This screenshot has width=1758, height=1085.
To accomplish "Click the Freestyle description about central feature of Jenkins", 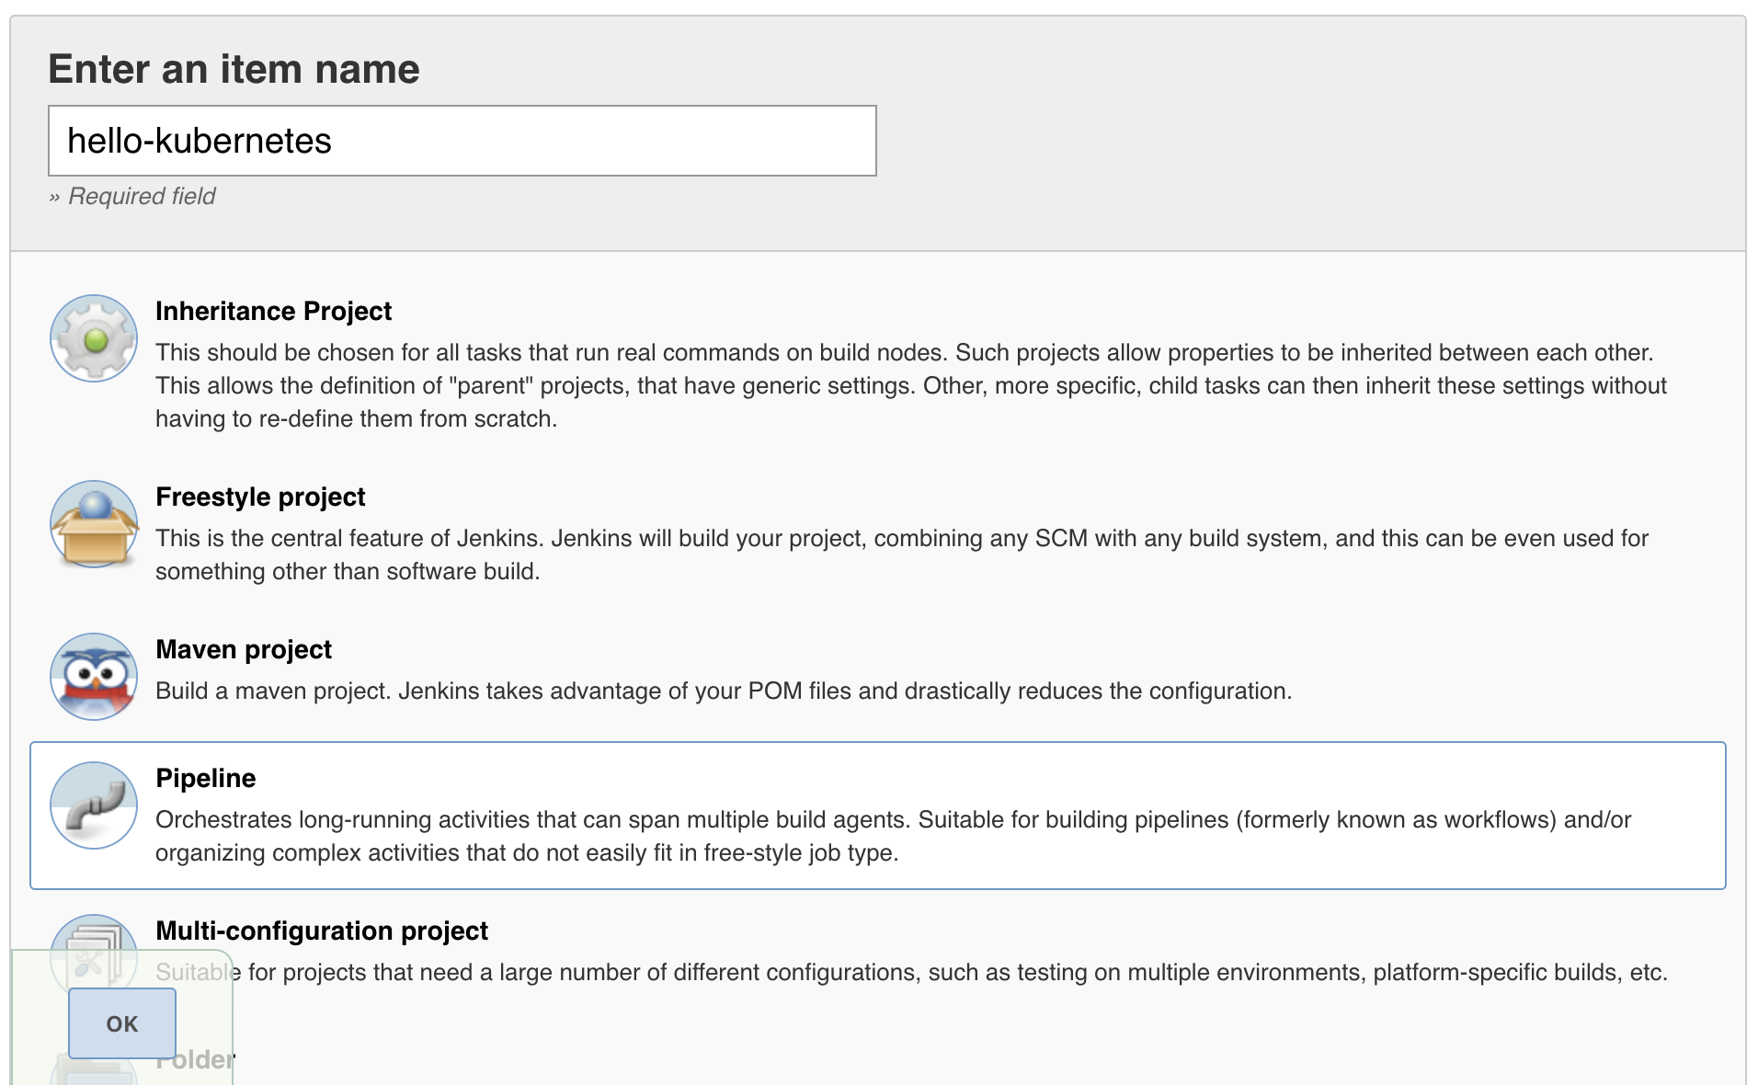I will click(x=902, y=554).
